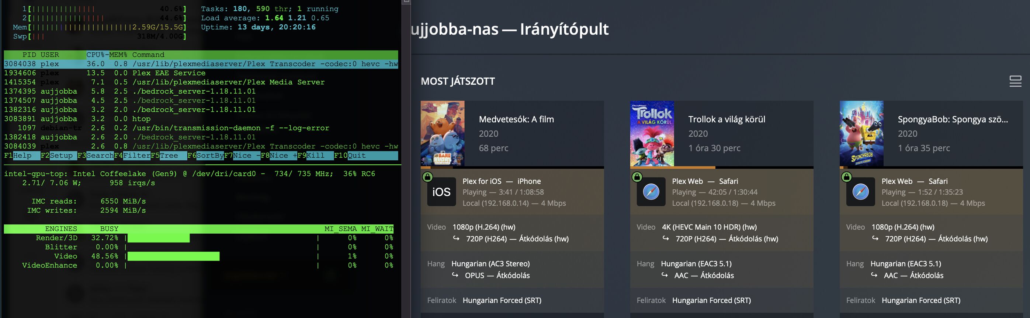This screenshot has height=318, width=1030.
Task: Select Plex Transcoder process 3084039 row
Action: 201,146
